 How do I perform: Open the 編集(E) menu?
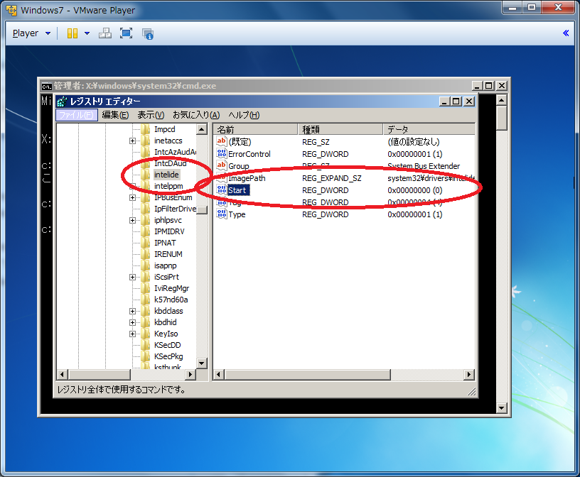(115, 115)
